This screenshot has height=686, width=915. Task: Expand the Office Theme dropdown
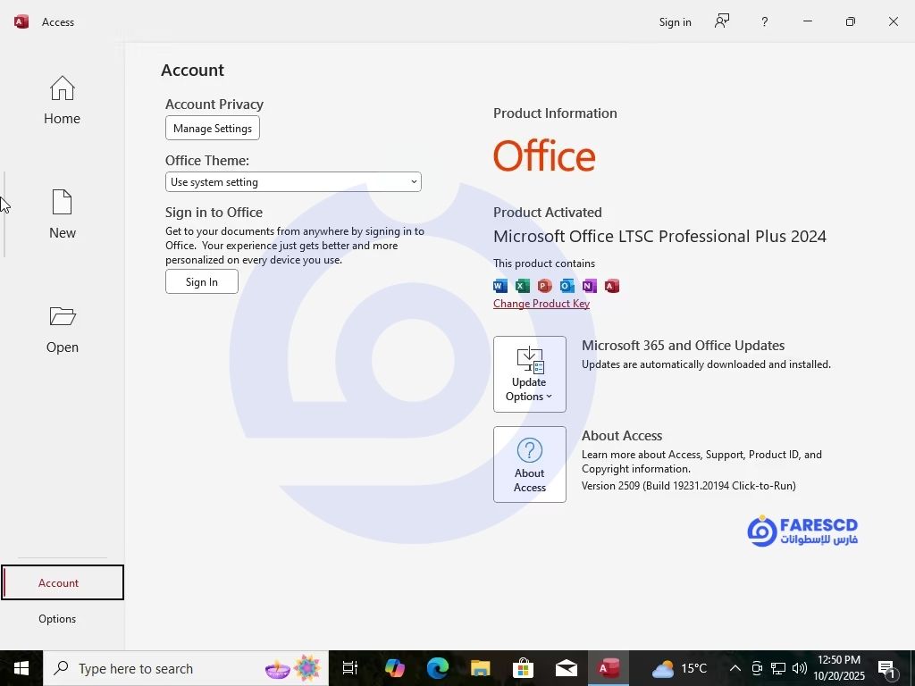293,182
